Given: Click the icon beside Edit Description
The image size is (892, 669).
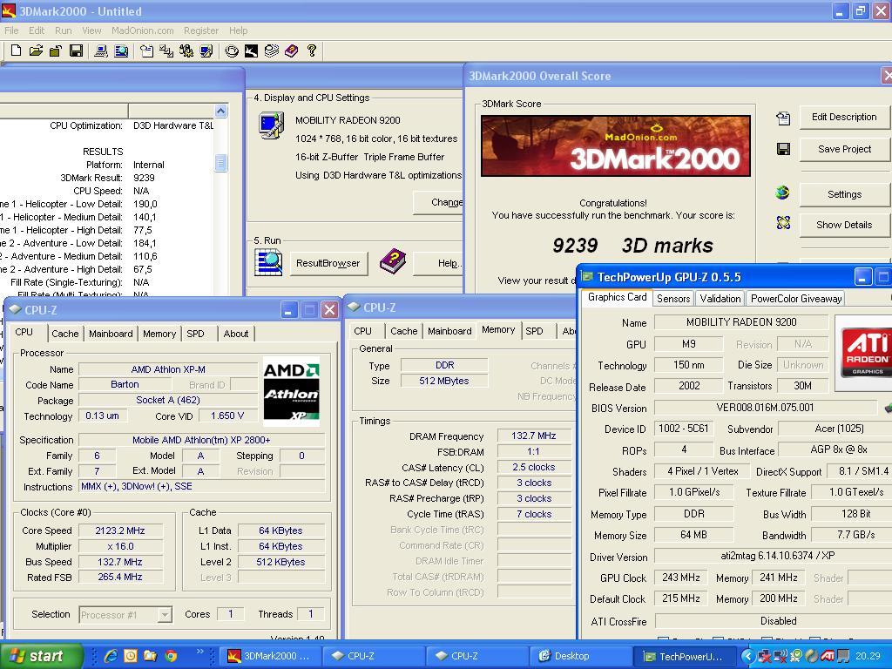Looking at the screenshot, I should (x=783, y=118).
